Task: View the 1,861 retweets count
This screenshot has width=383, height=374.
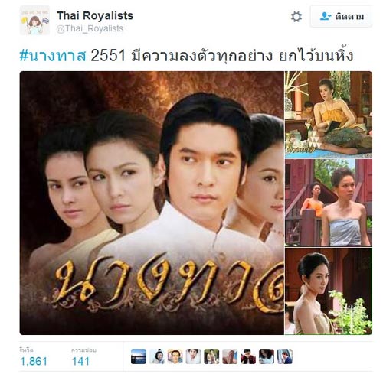Action: tap(34, 361)
